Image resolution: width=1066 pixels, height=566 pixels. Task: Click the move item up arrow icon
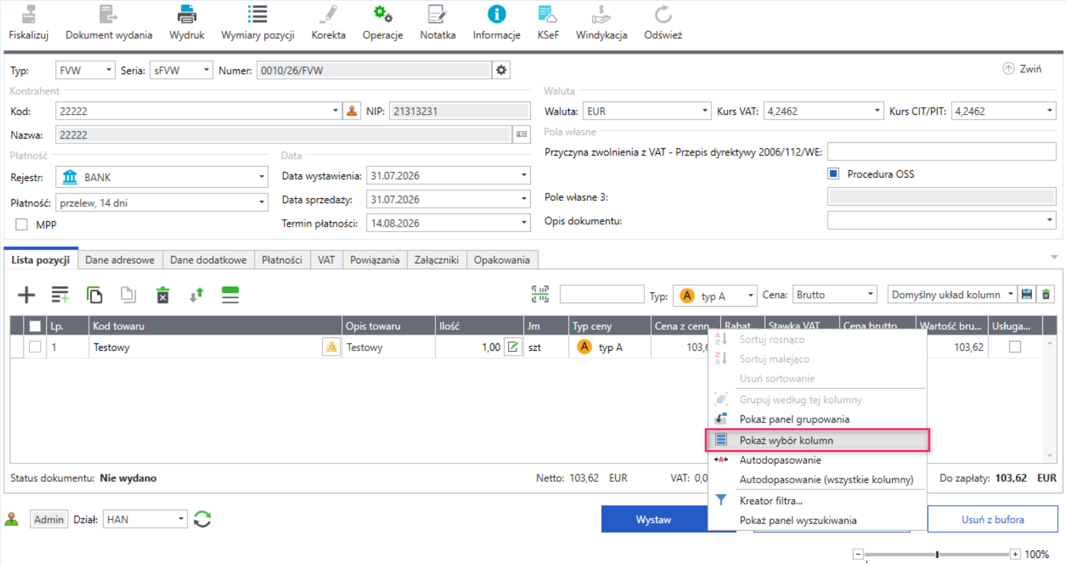click(x=196, y=295)
